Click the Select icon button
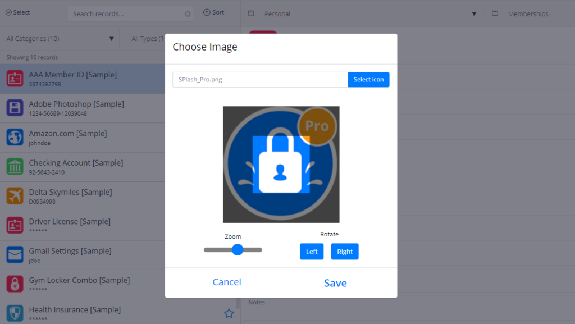Image resolution: width=575 pixels, height=324 pixels. pos(368,80)
